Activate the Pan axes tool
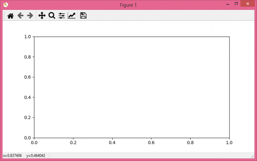 [42, 15]
